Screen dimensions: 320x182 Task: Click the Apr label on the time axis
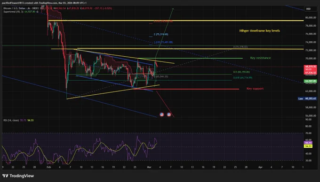(x=260, y=167)
